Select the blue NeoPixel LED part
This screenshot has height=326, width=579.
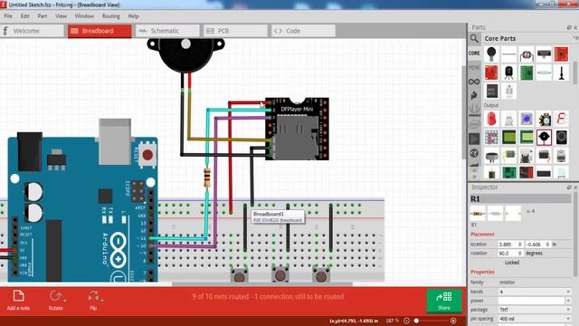[527, 119]
